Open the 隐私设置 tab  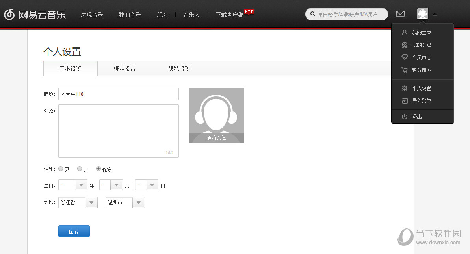pos(178,69)
